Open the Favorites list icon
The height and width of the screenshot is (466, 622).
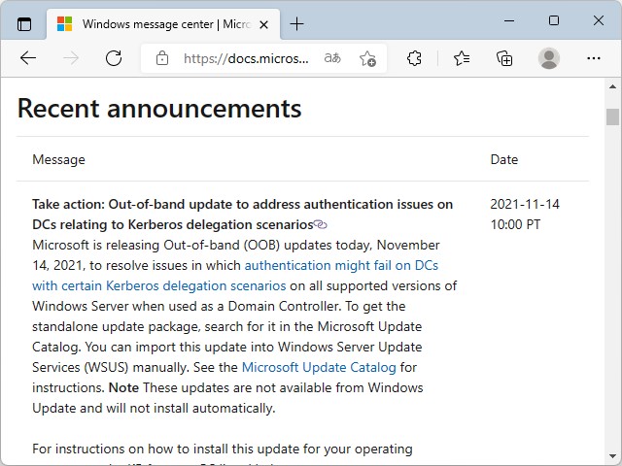(462, 58)
